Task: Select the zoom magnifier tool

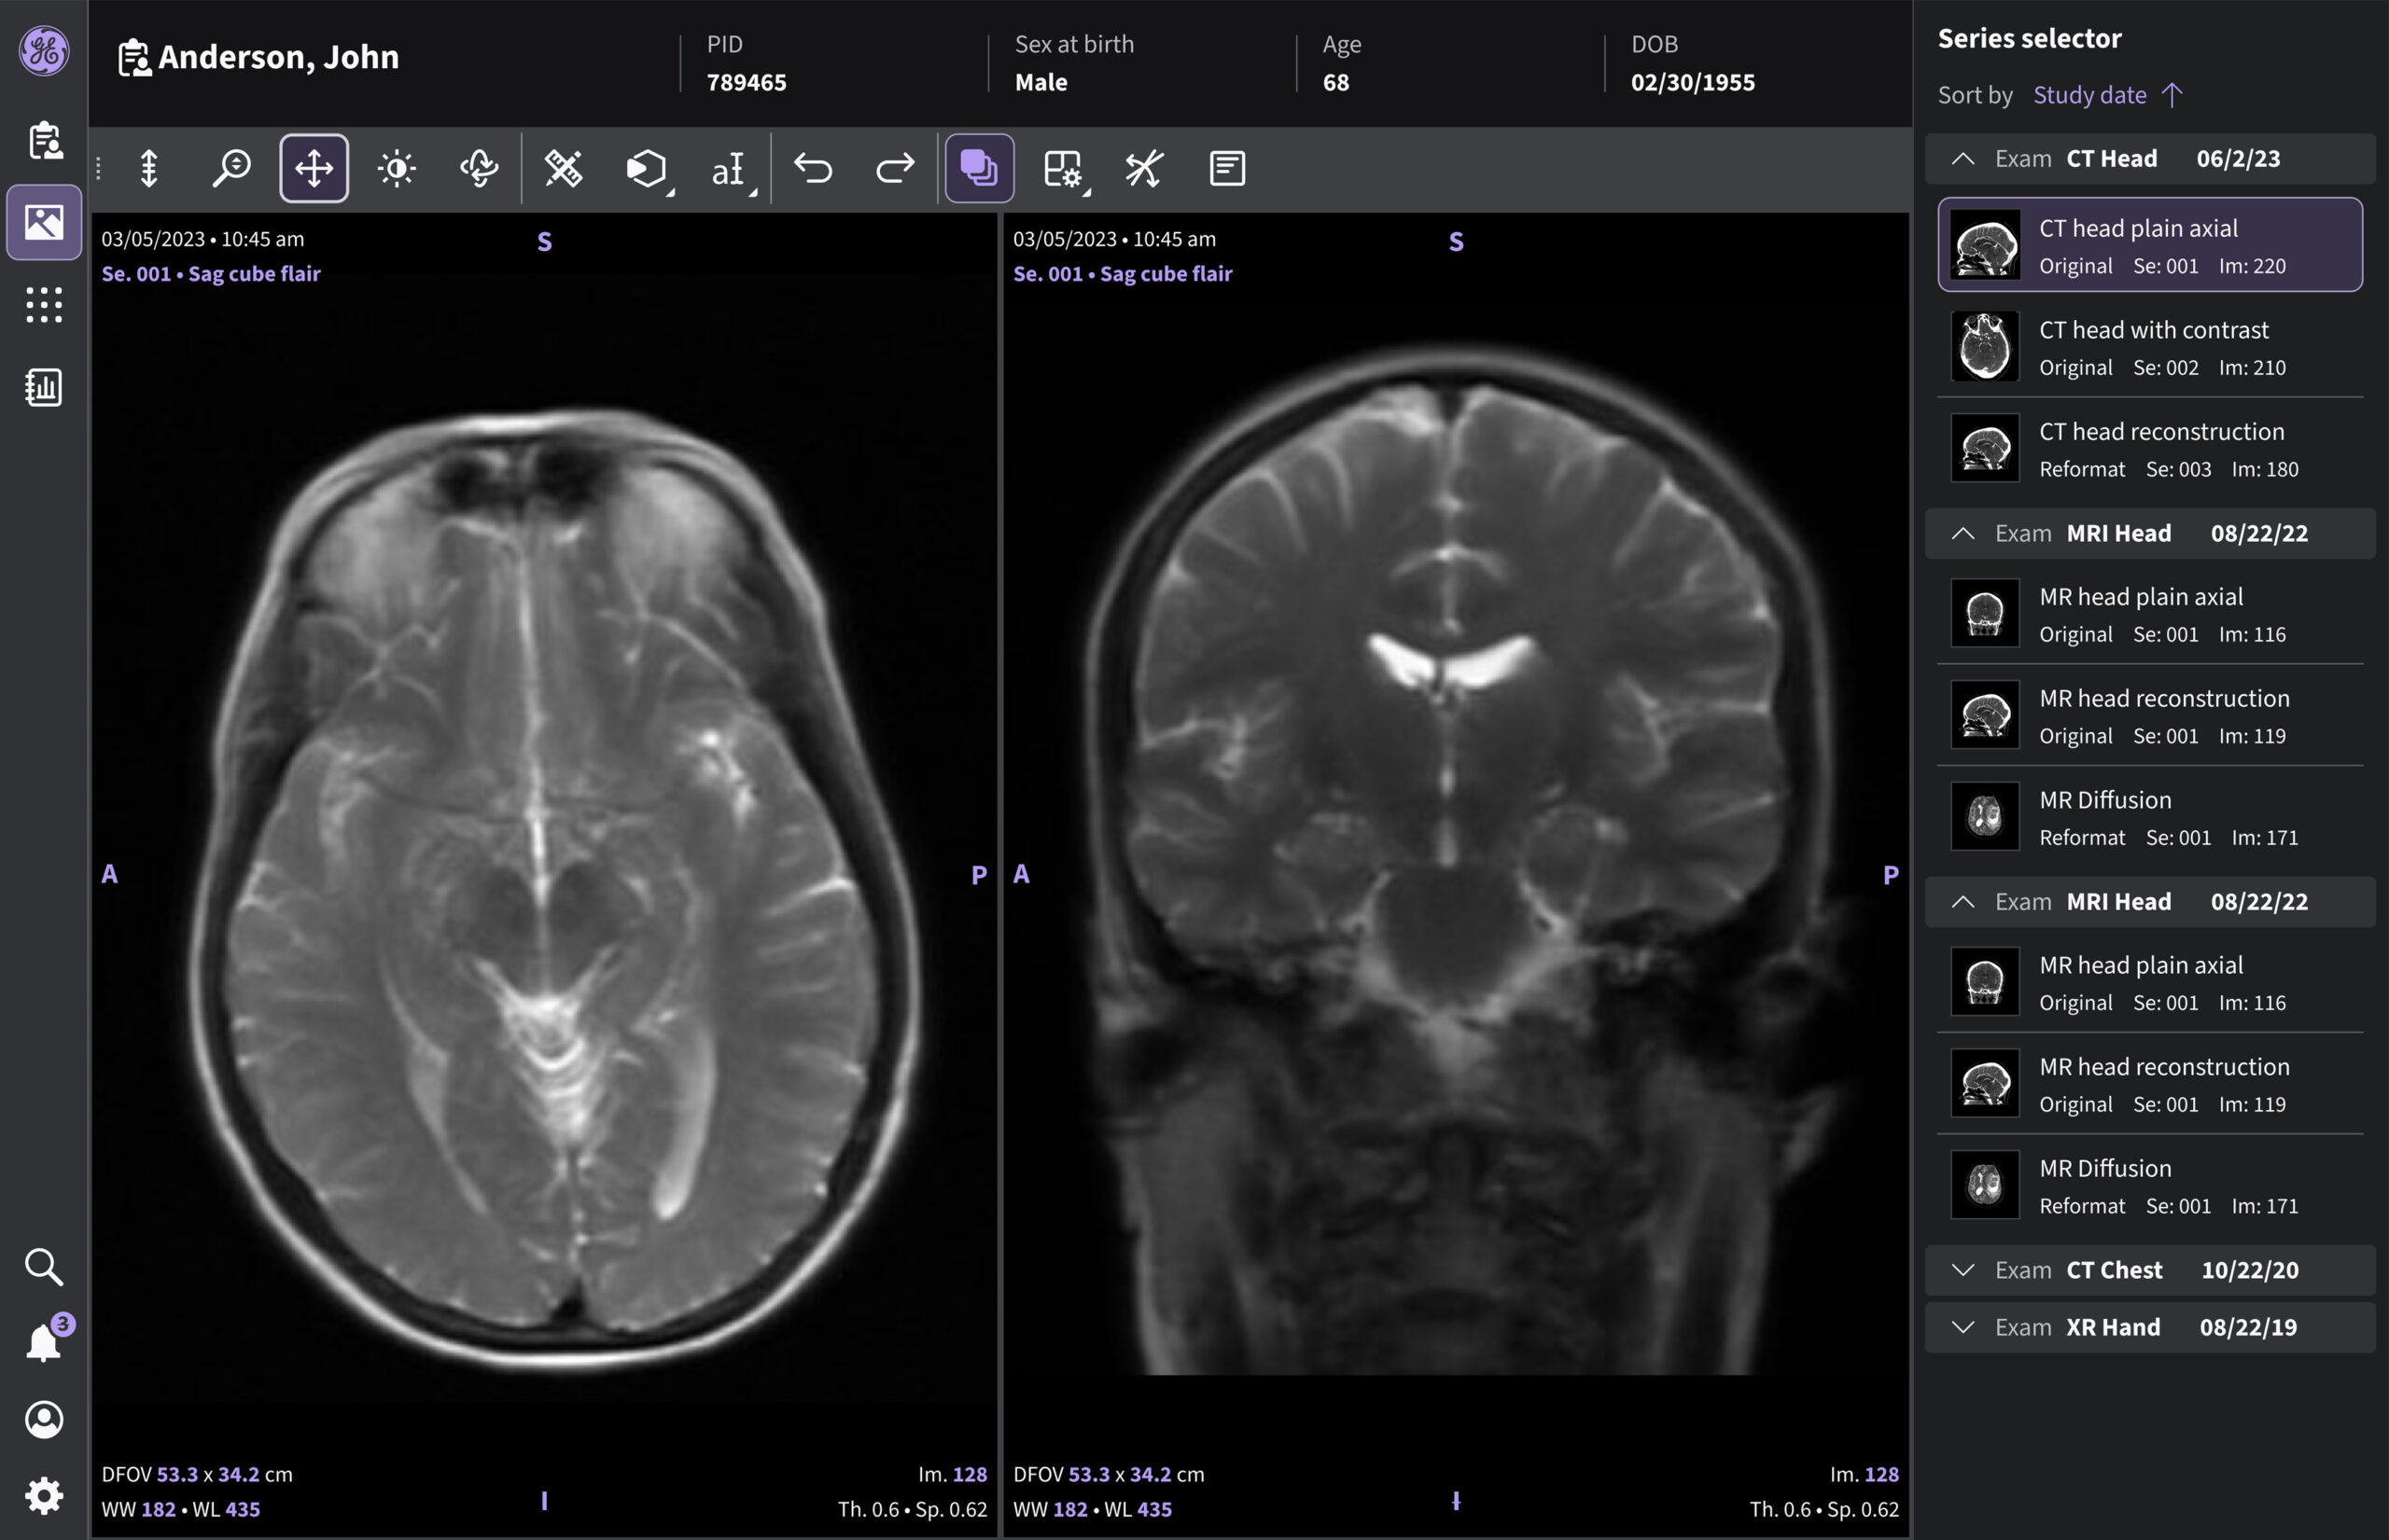Action: click(x=231, y=168)
